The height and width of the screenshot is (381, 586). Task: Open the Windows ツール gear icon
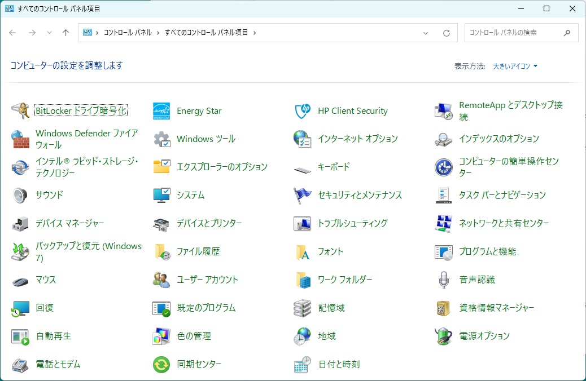pos(161,139)
